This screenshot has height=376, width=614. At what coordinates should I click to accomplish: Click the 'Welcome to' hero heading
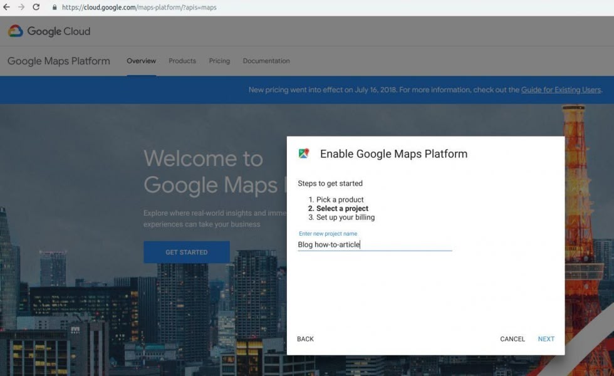[203, 159]
